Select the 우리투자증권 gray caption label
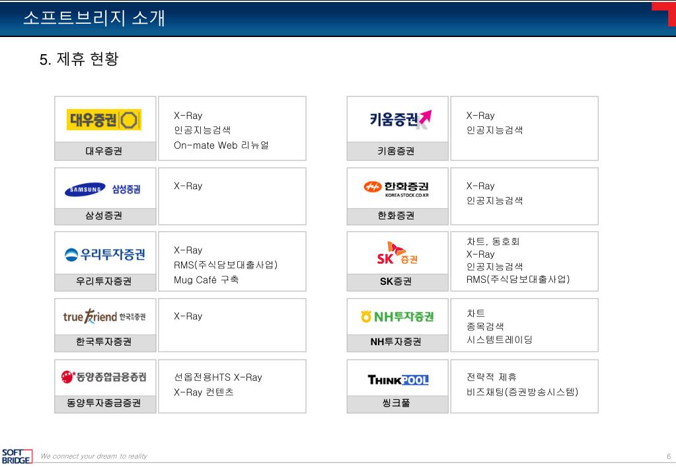676x468 pixels. coord(105,282)
